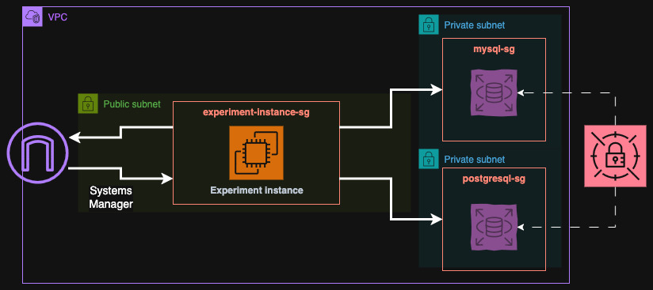Screen dimensions: 653x290
Task: Click the Systems Manager label
Action: (111, 198)
